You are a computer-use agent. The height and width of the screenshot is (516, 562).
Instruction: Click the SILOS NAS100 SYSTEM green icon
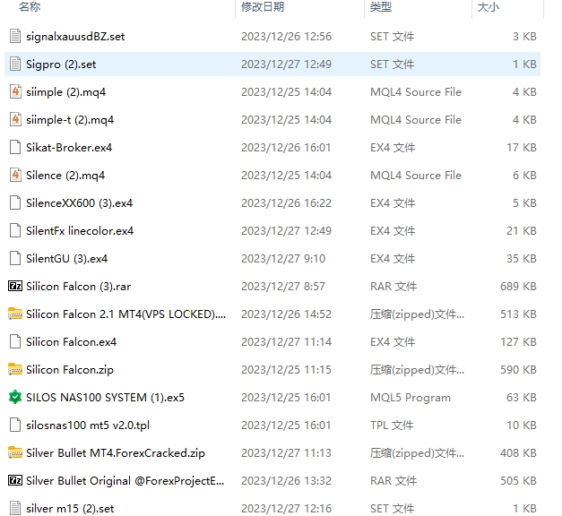pos(14,397)
